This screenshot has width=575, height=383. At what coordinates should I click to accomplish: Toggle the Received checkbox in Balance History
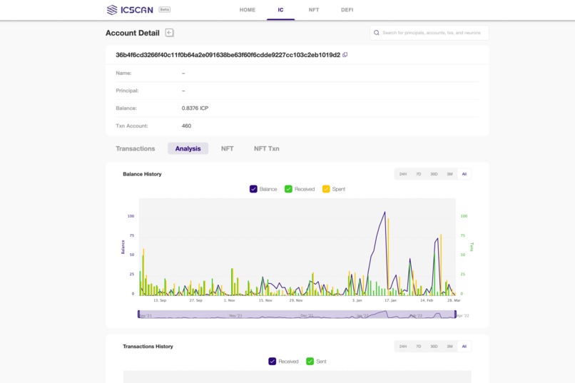coord(288,189)
